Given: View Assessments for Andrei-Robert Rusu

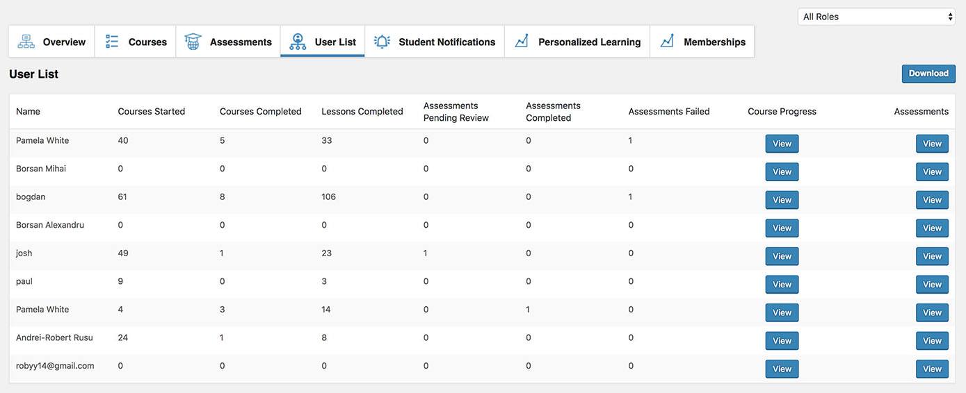Looking at the screenshot, I should tap(932, 341).
